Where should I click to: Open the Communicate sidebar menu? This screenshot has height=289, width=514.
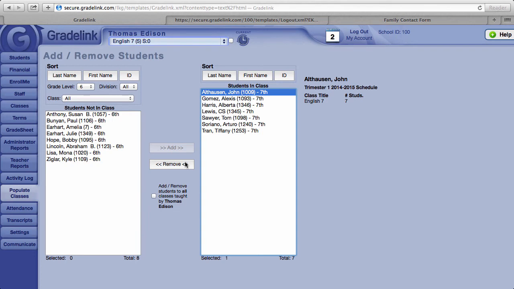20,244
